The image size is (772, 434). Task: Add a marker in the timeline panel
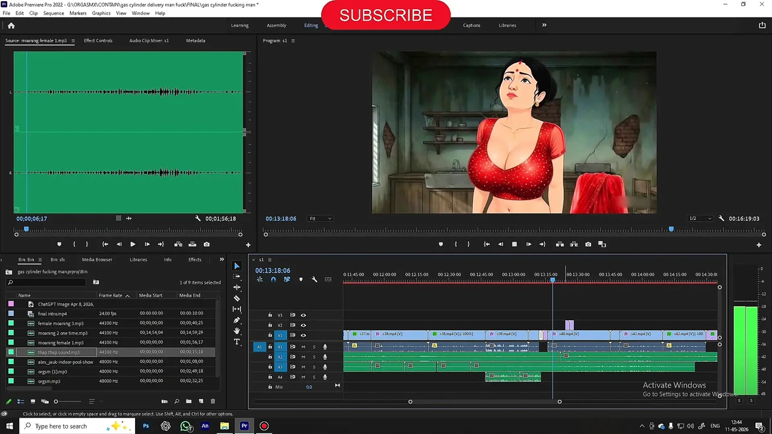pyautogui.click(x=300, y=279)
